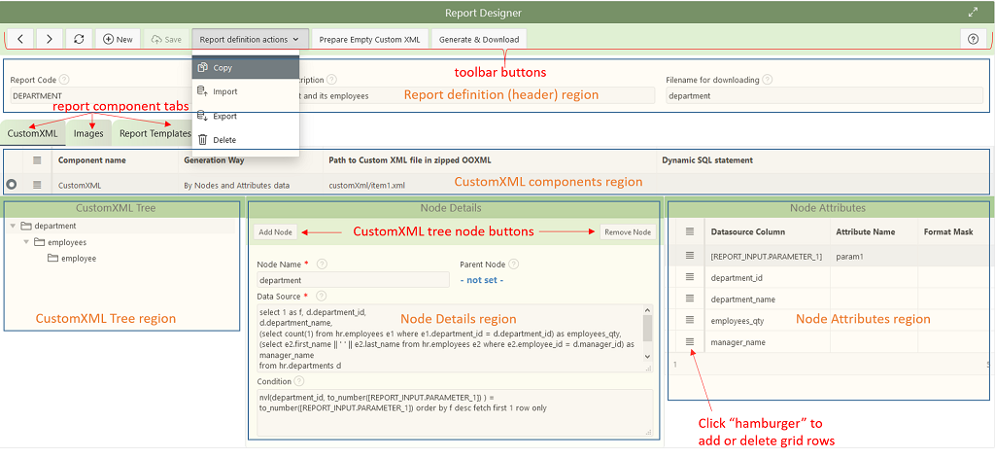Image resolution: width=995 pixels, height=458 pixels.
Task: Edit the Node Name field
Action: pos(353,279)
